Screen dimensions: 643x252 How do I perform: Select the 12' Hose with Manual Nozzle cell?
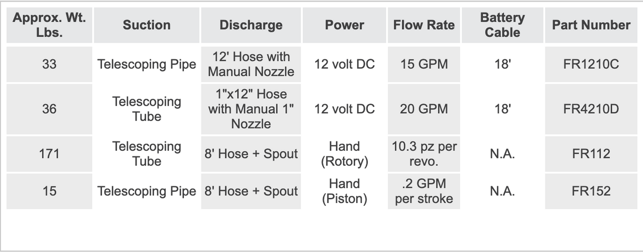251,64
